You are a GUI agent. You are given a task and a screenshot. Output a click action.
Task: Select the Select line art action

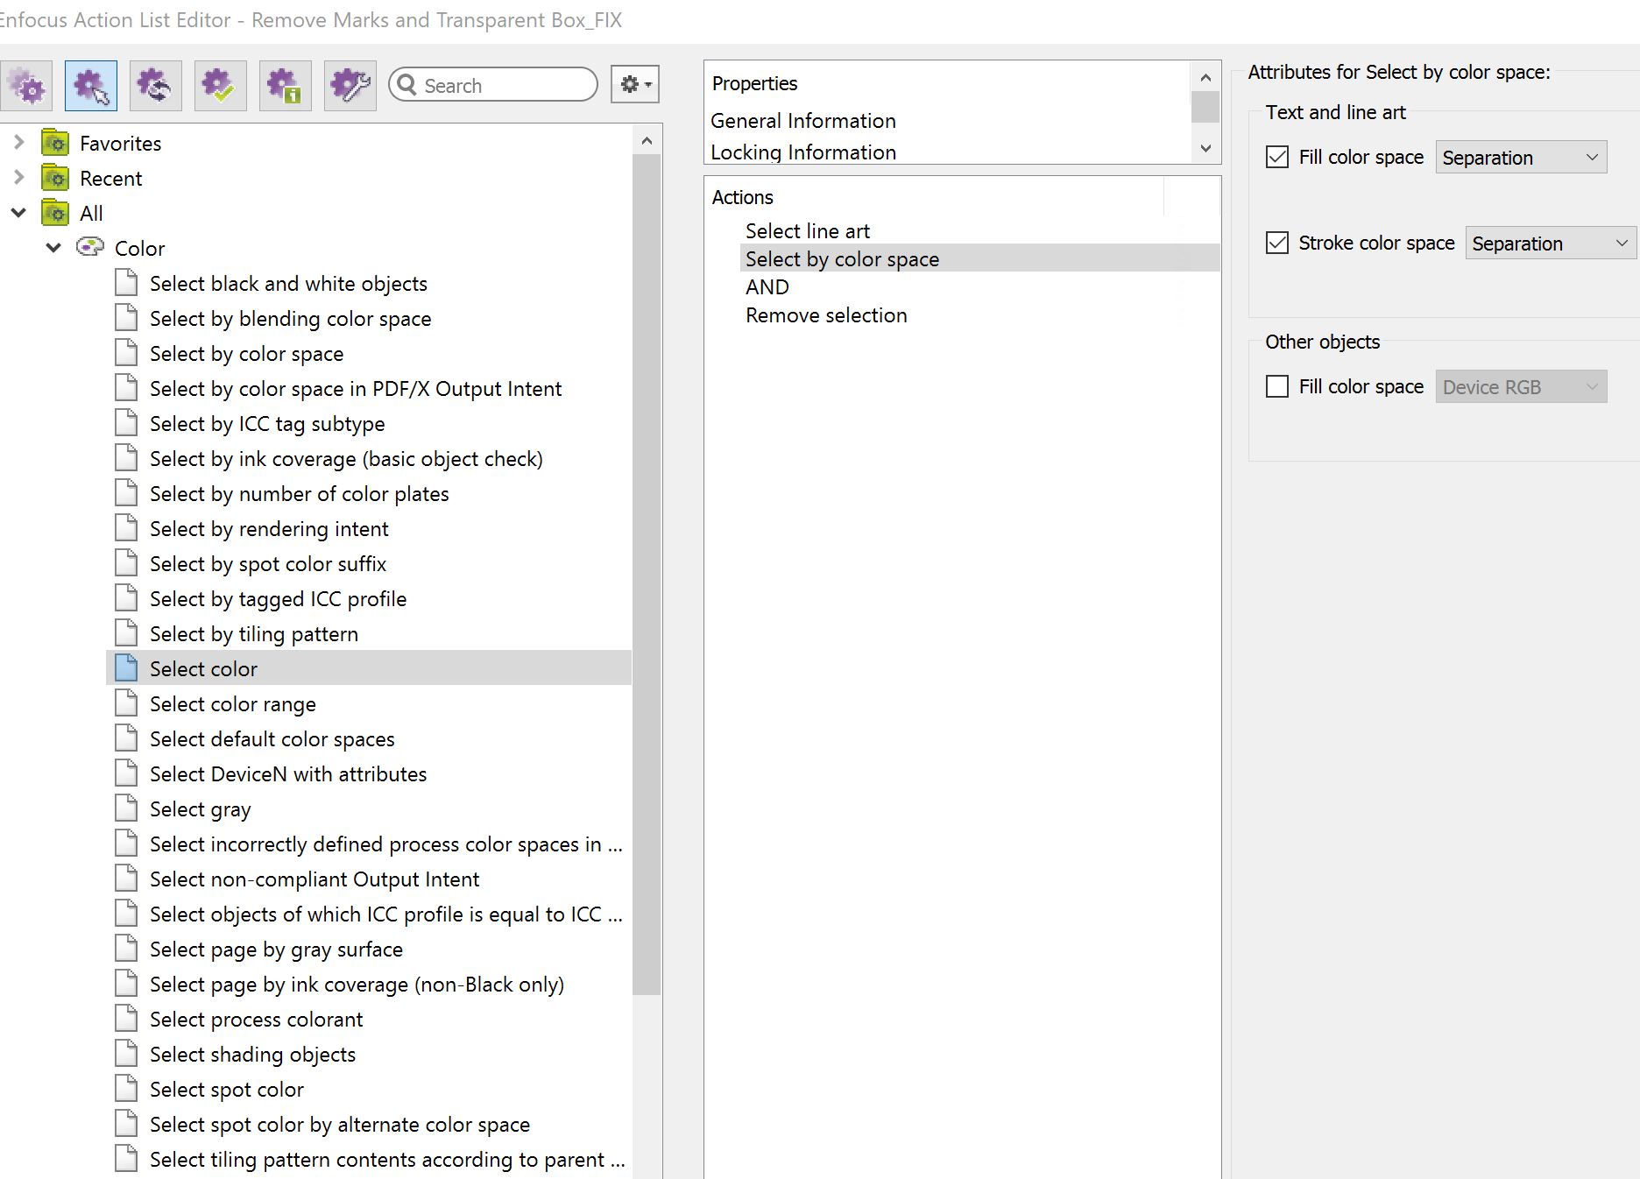point(808,231)
